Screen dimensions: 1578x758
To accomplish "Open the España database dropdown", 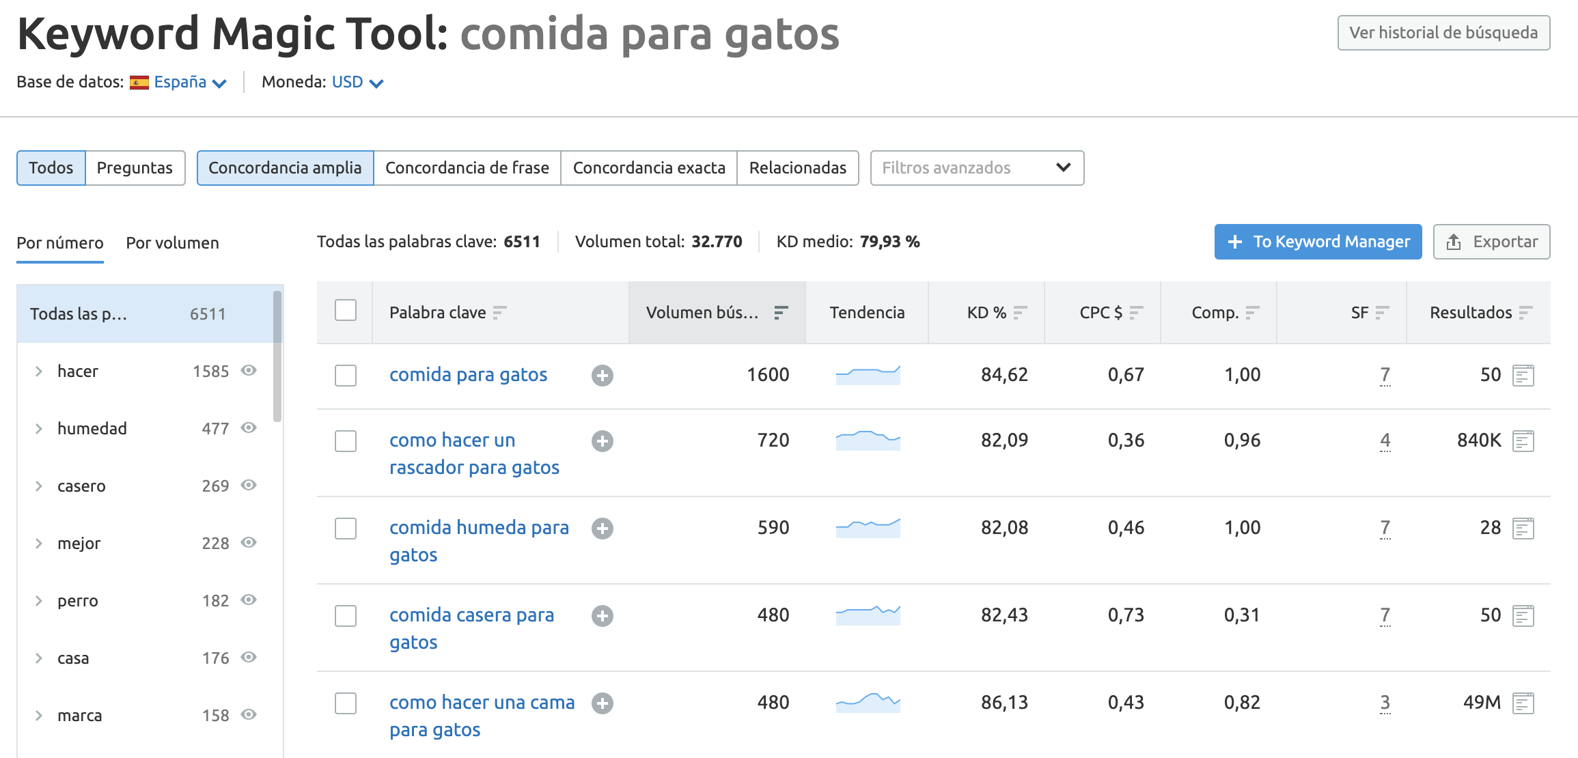I will (x=190, y=83).
